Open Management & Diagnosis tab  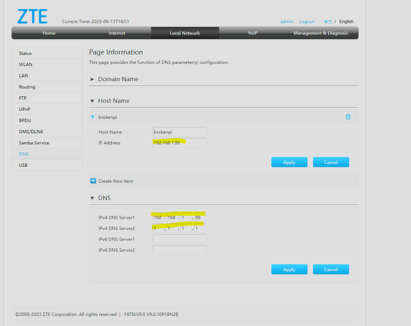click(x=320, y=33)
